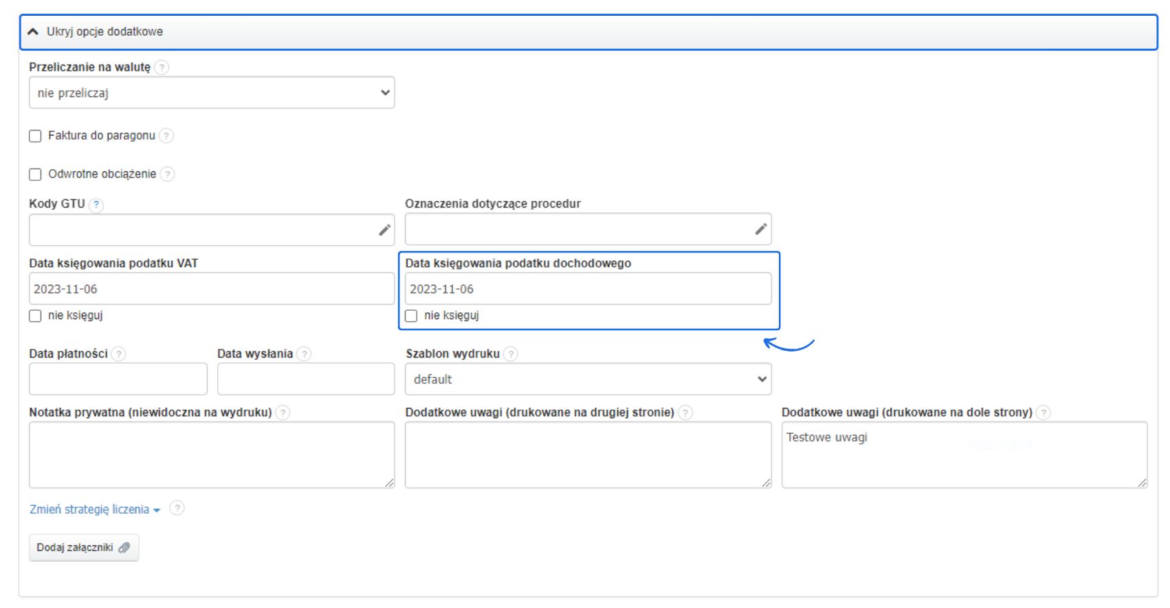Click the Dodaj załączniki button
Screen dimensions: 1170x608
(x=83, y=547)
